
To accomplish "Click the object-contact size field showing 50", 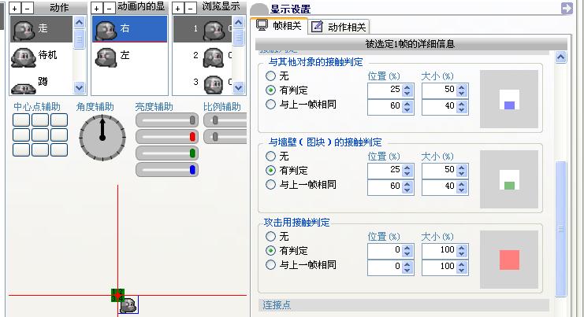I will 439,90.
